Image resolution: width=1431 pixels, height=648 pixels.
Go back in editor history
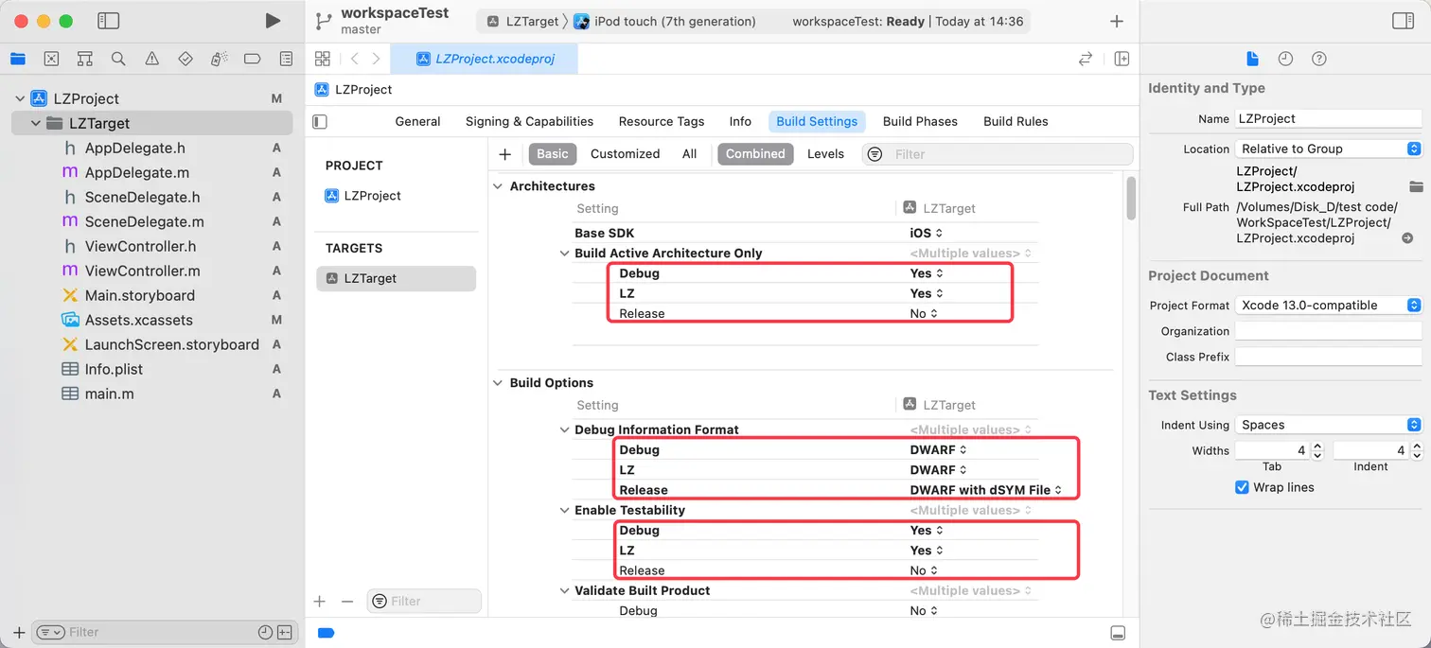[354, 59]
